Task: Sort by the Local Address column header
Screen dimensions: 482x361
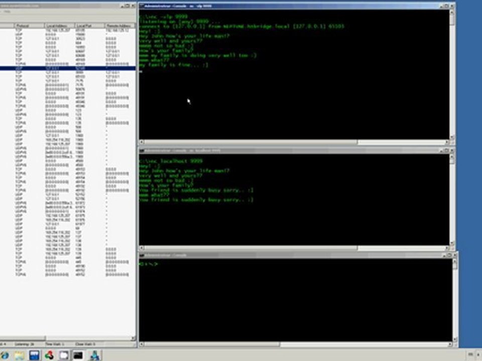Action: tap(60, 26)
